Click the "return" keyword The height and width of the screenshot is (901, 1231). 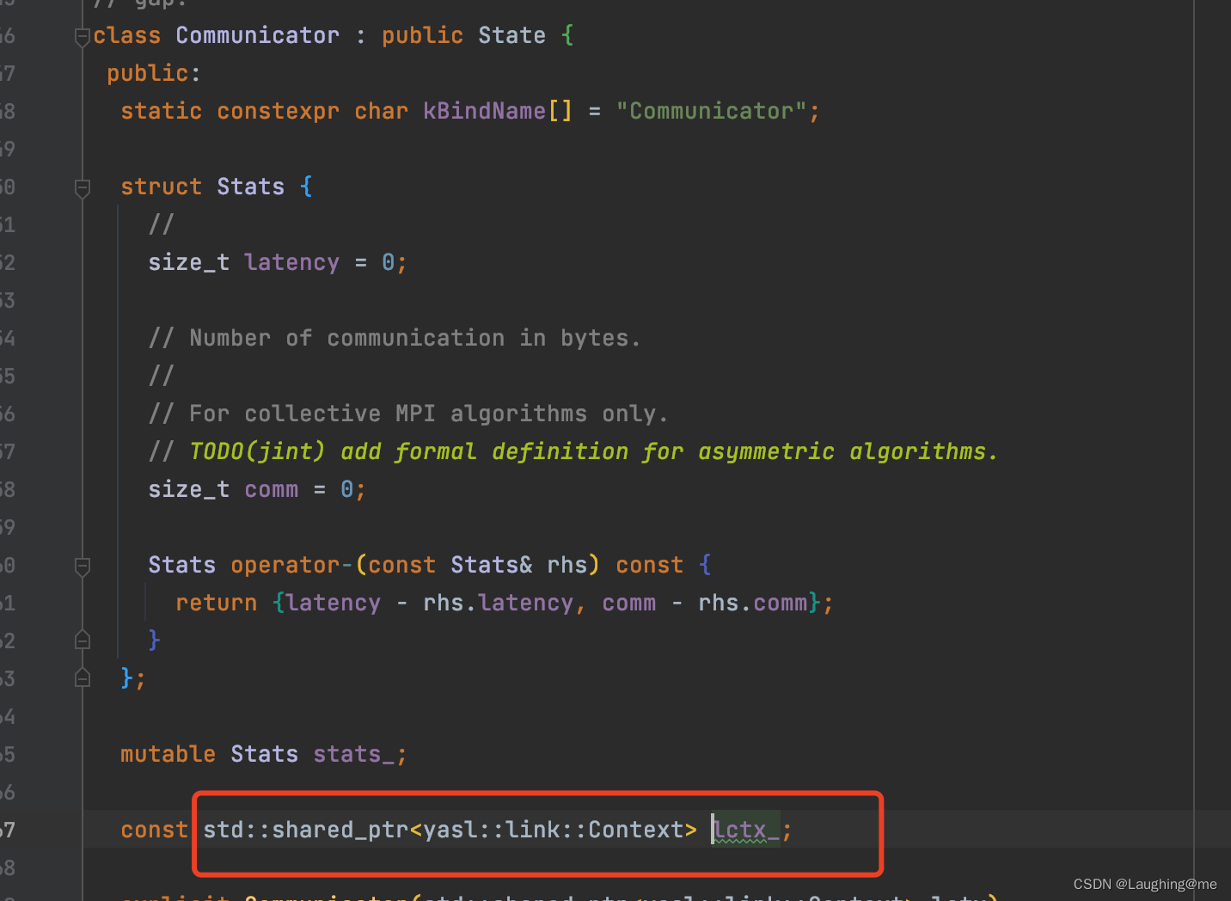216,603
